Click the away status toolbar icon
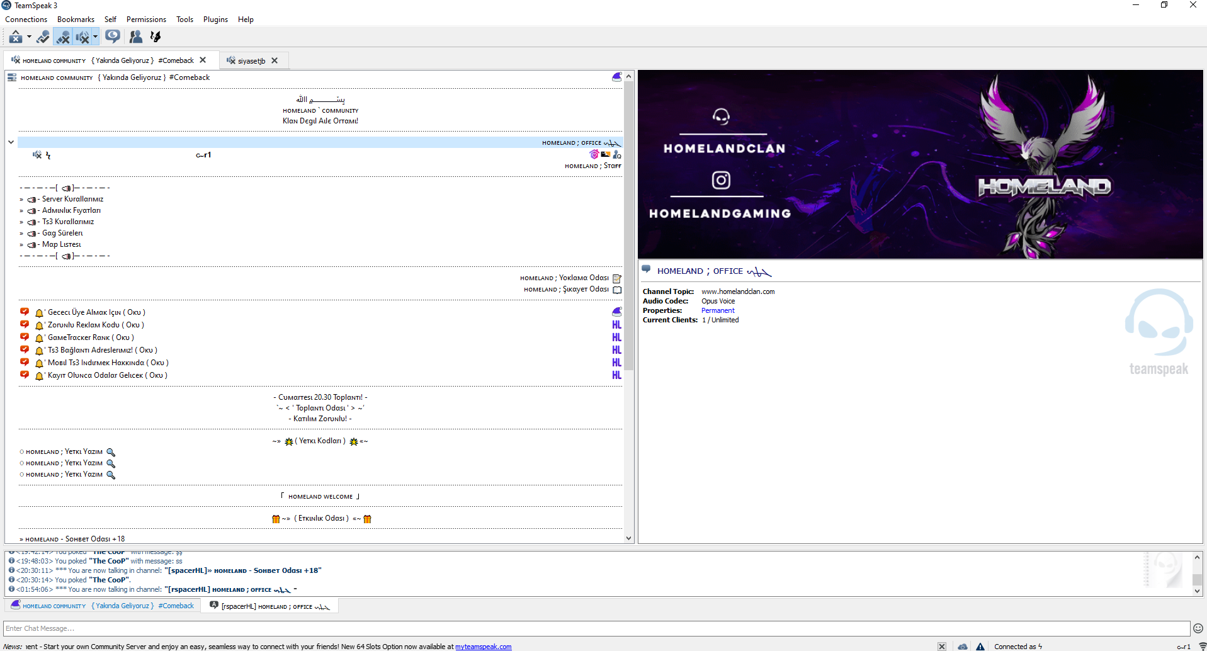Viewport: 1207px width, 651px height. click(x=16, y=37)
